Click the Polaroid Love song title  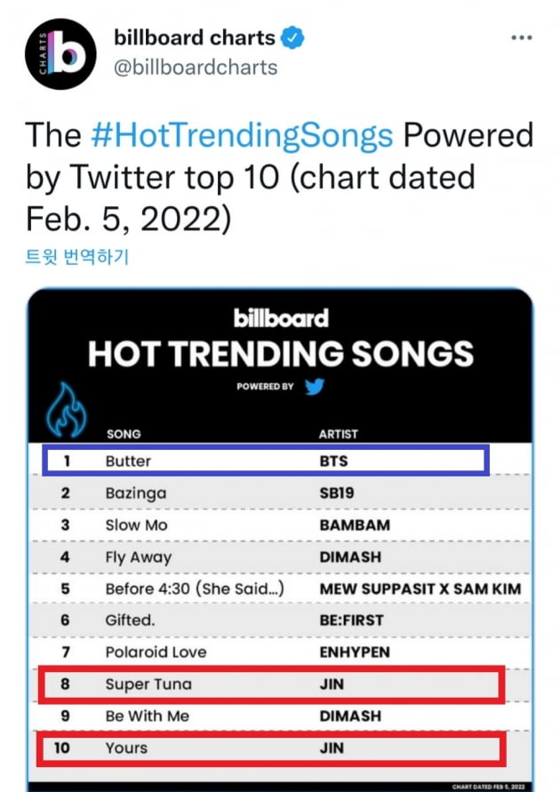tap(156, 652)
